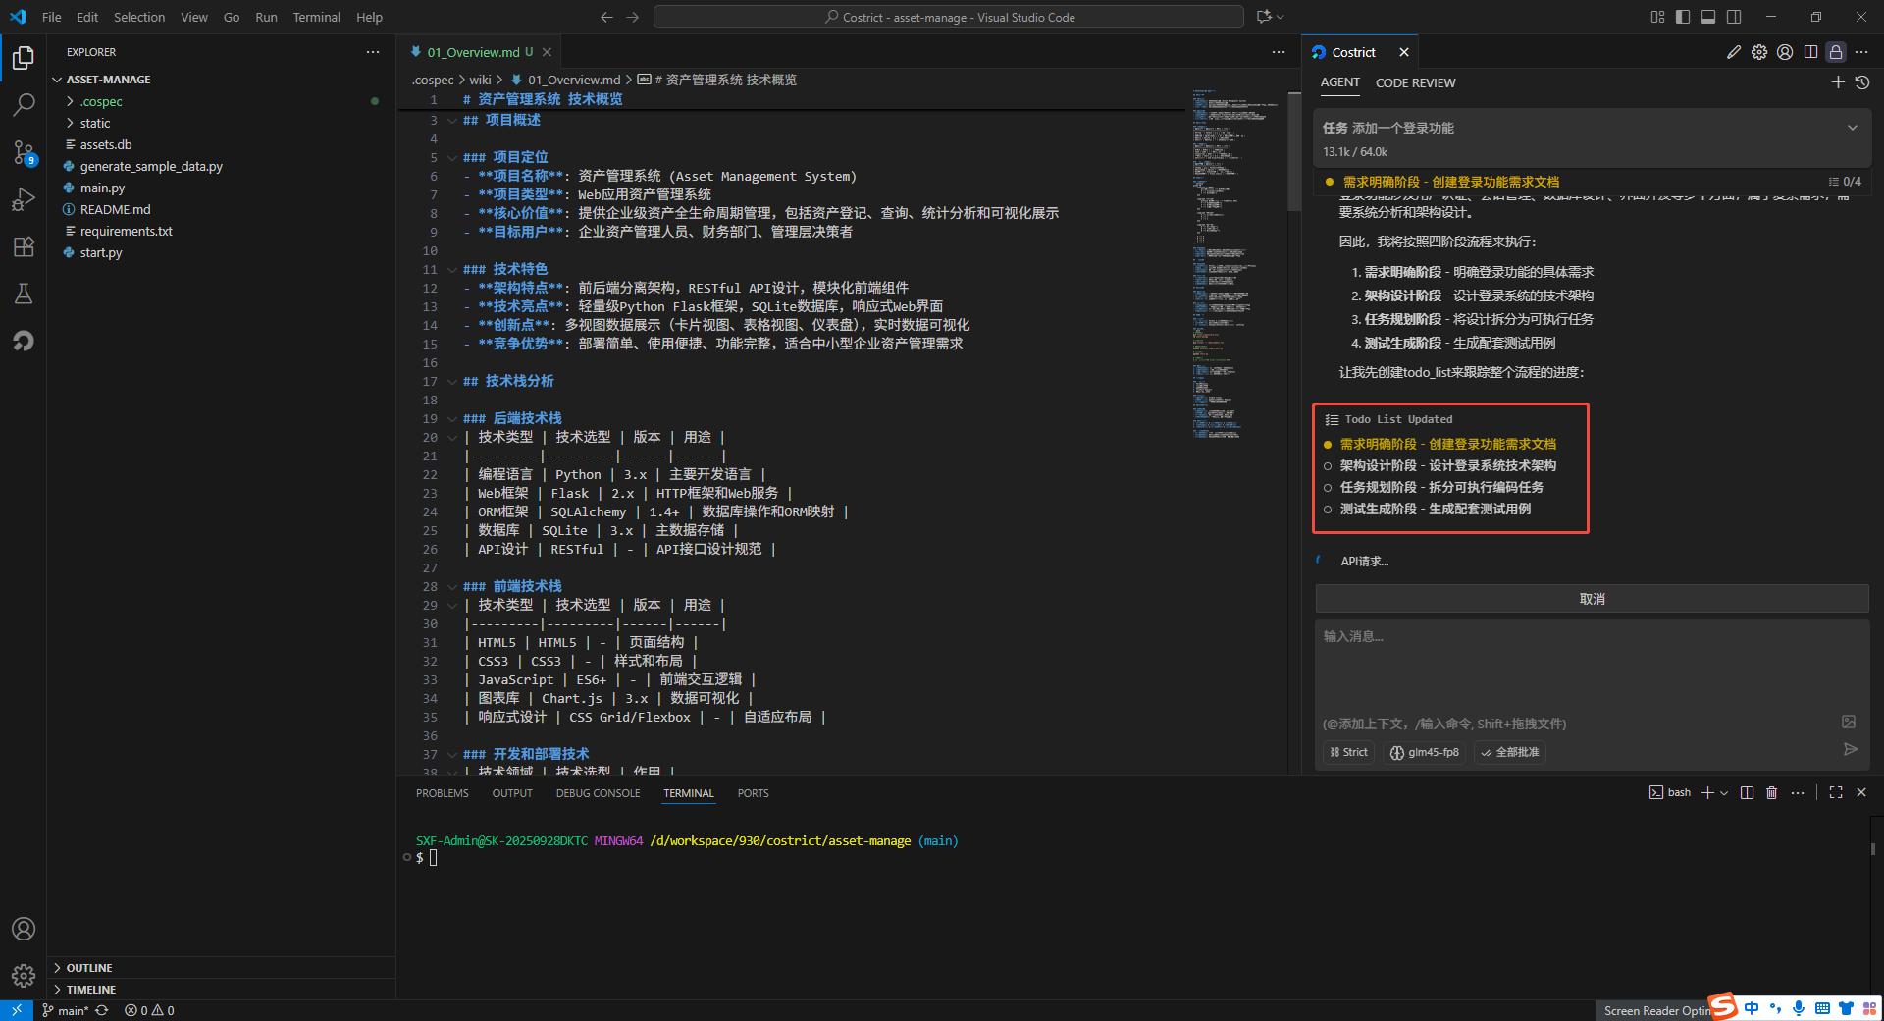Viewport: 1884px width, 1021px height.
Task: Open the Source Control view
Action: [x=24, y=152]
